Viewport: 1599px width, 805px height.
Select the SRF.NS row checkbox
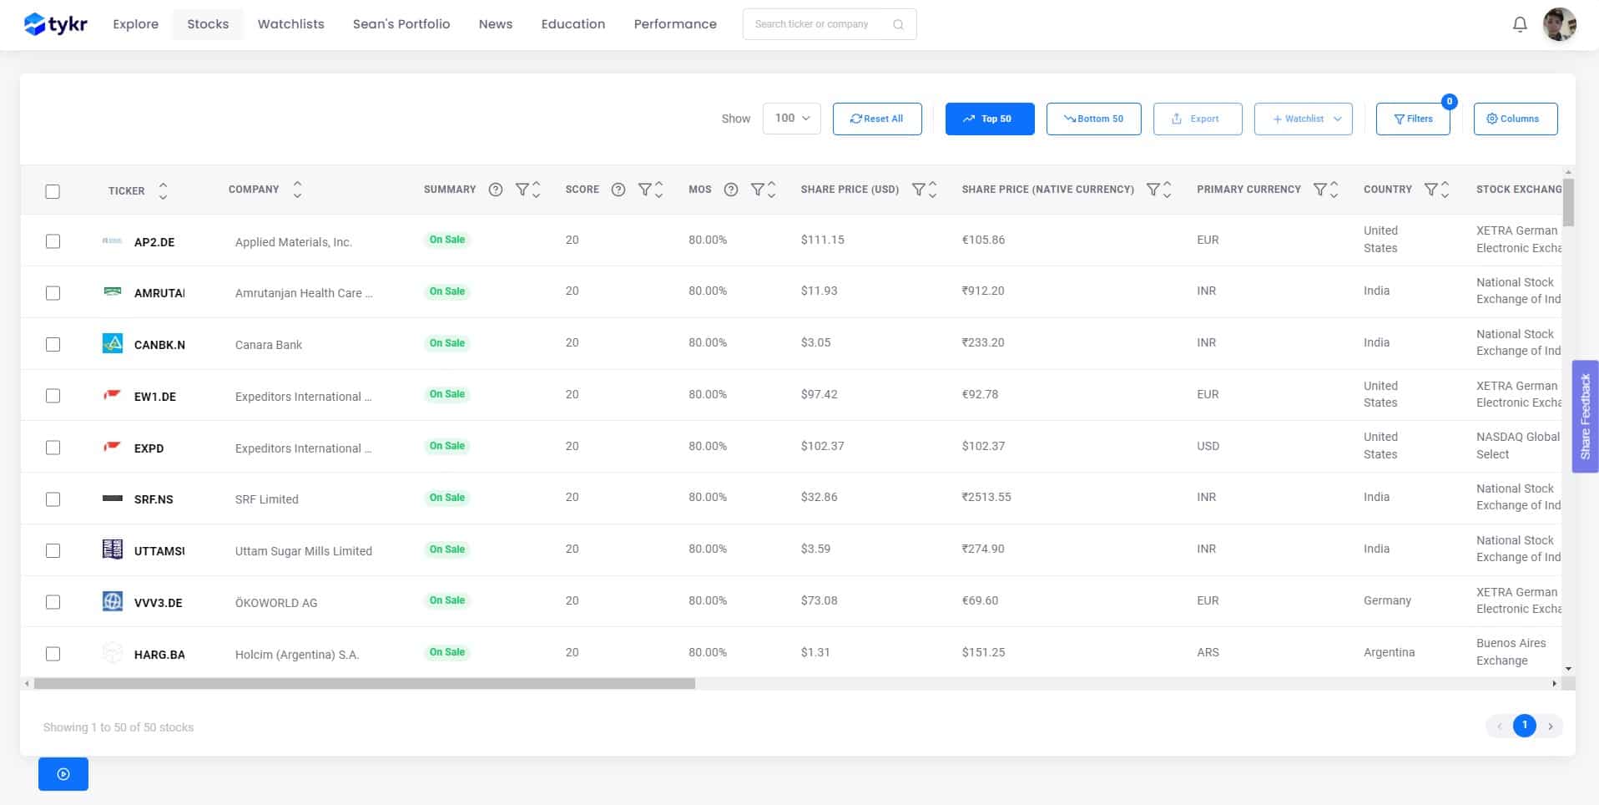pyautogui.click(x=53, y=499)
